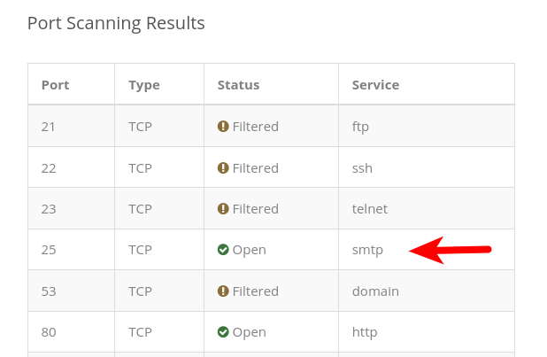Click the red arrow pointing at smtp
The height and width of the screenshot is (357, 547).
450,250
